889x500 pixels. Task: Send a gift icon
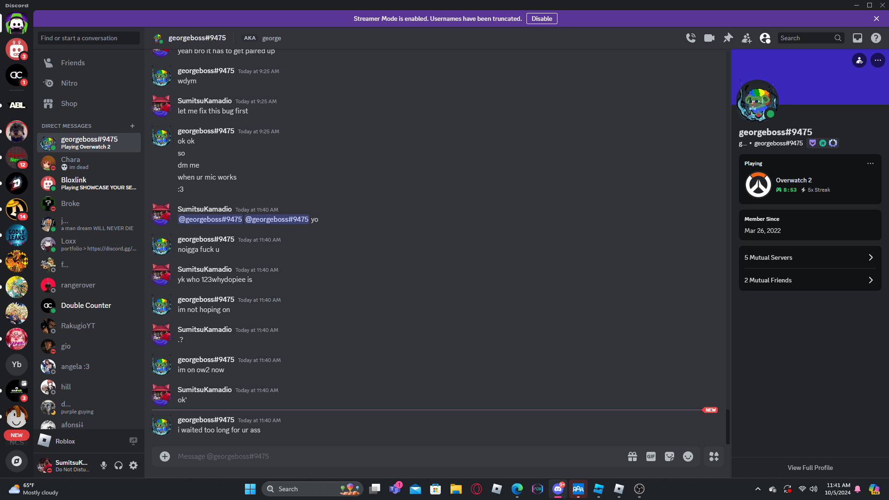pos(632,456)
